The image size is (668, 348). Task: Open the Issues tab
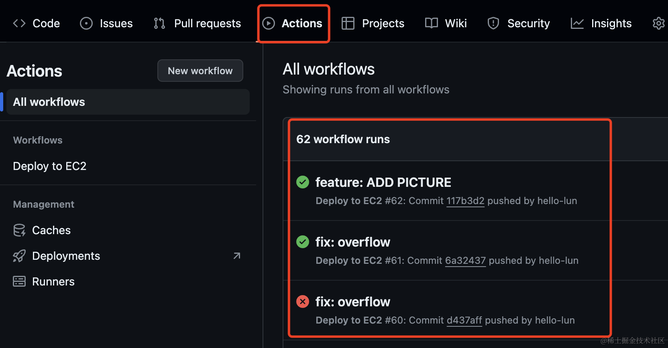(106, 23)
